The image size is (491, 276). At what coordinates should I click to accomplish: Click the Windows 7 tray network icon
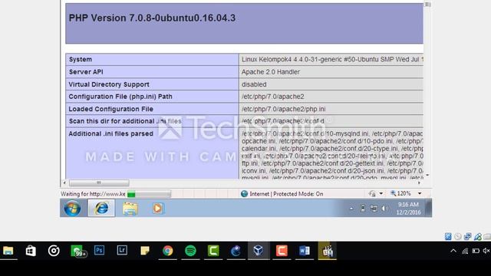click(374, 209)
